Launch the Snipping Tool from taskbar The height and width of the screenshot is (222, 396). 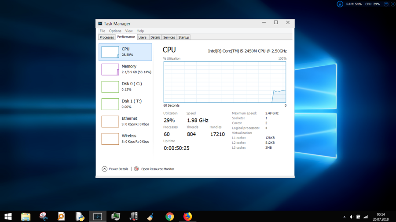tap(44, 216)
